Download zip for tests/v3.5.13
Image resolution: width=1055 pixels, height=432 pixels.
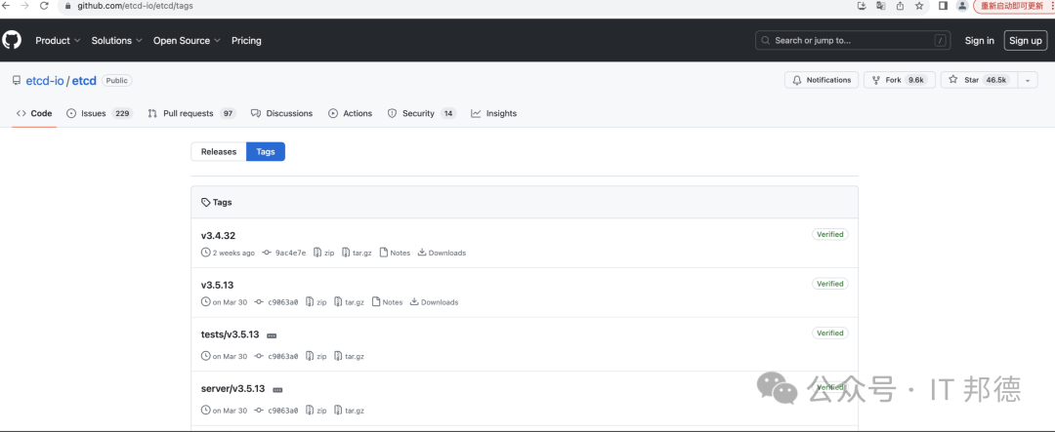coord(316,356)
